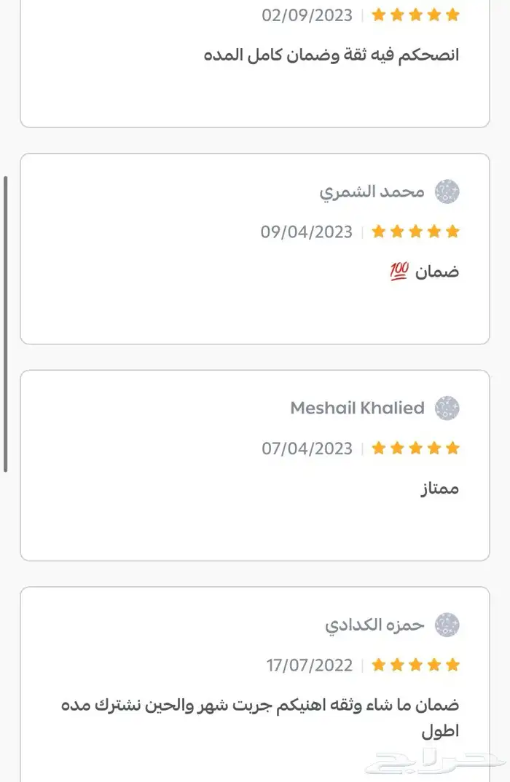Click avatar icon beside حمزه الكدادي

(447, 625)
